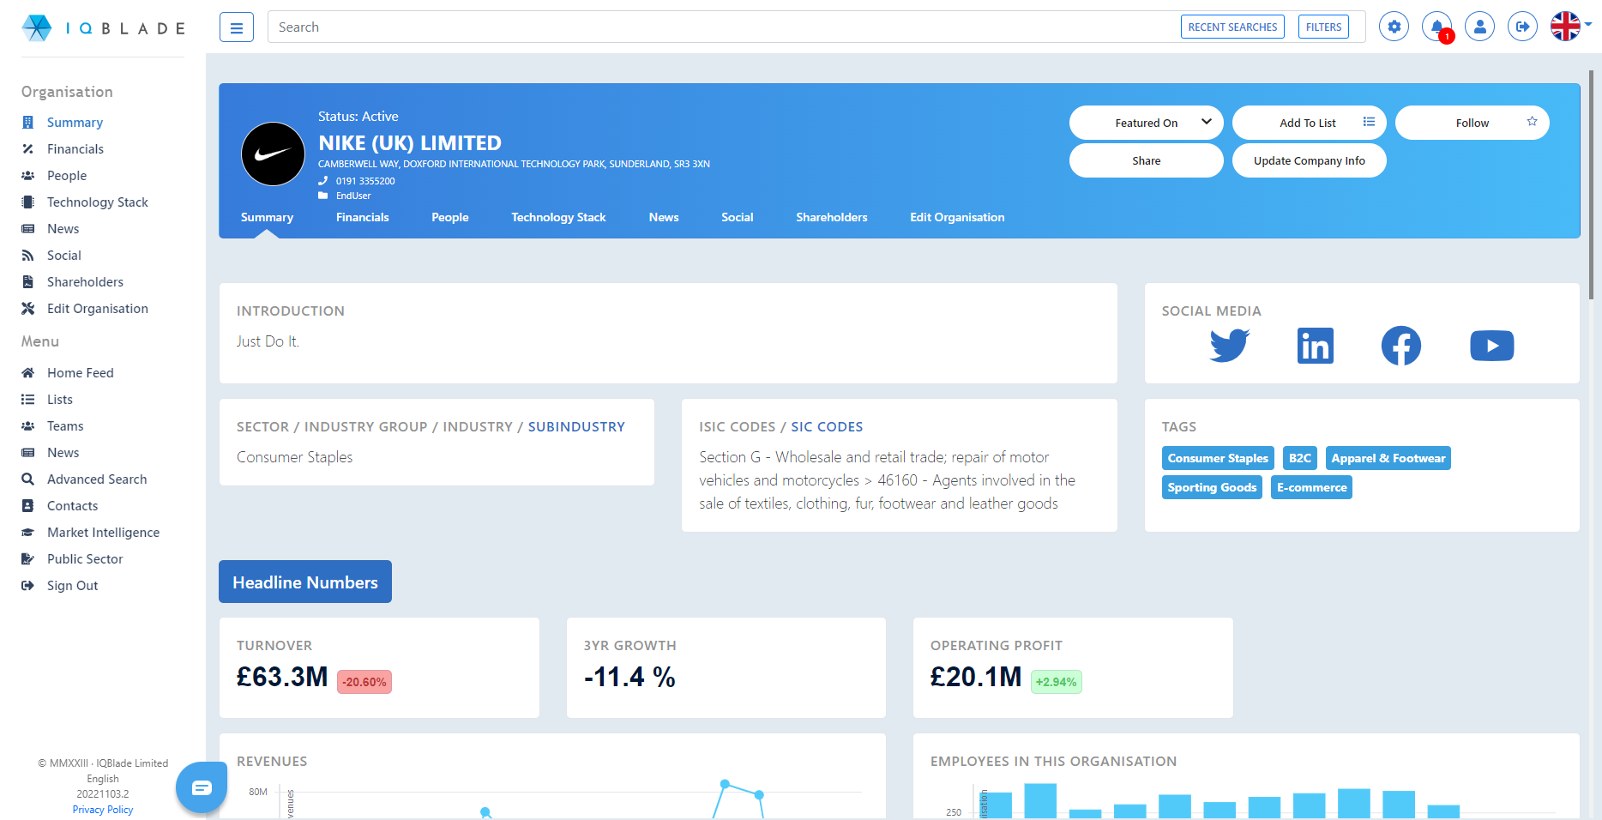Click the Edit Organisation tools icon

tap(27, 309)
